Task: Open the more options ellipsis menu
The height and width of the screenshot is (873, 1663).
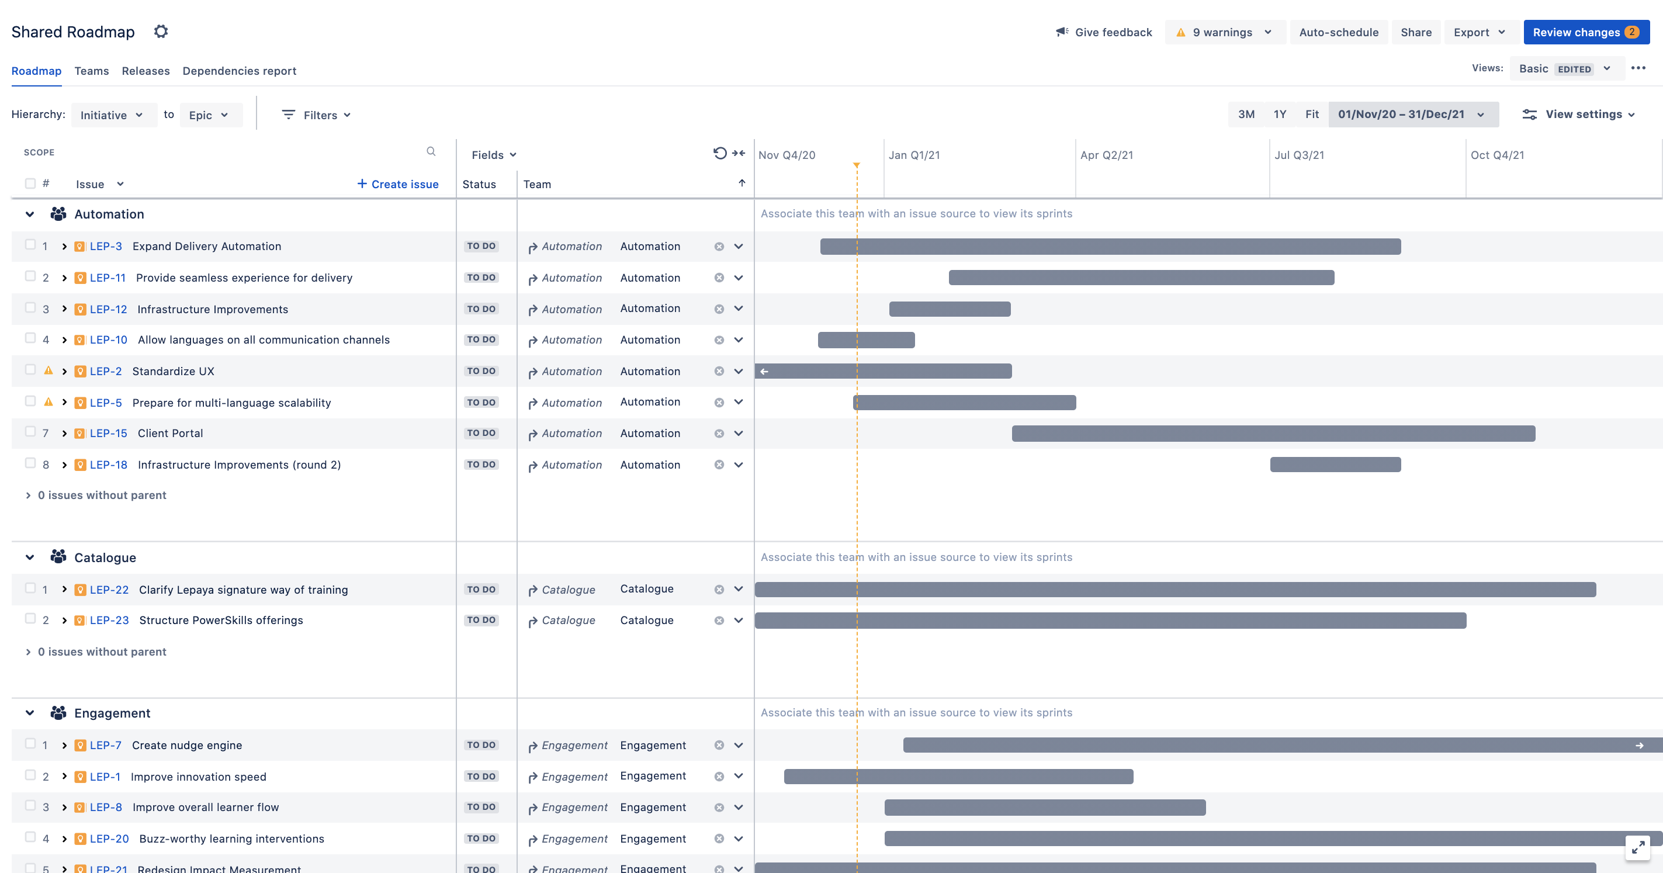Action: [x=1638, y=68]
